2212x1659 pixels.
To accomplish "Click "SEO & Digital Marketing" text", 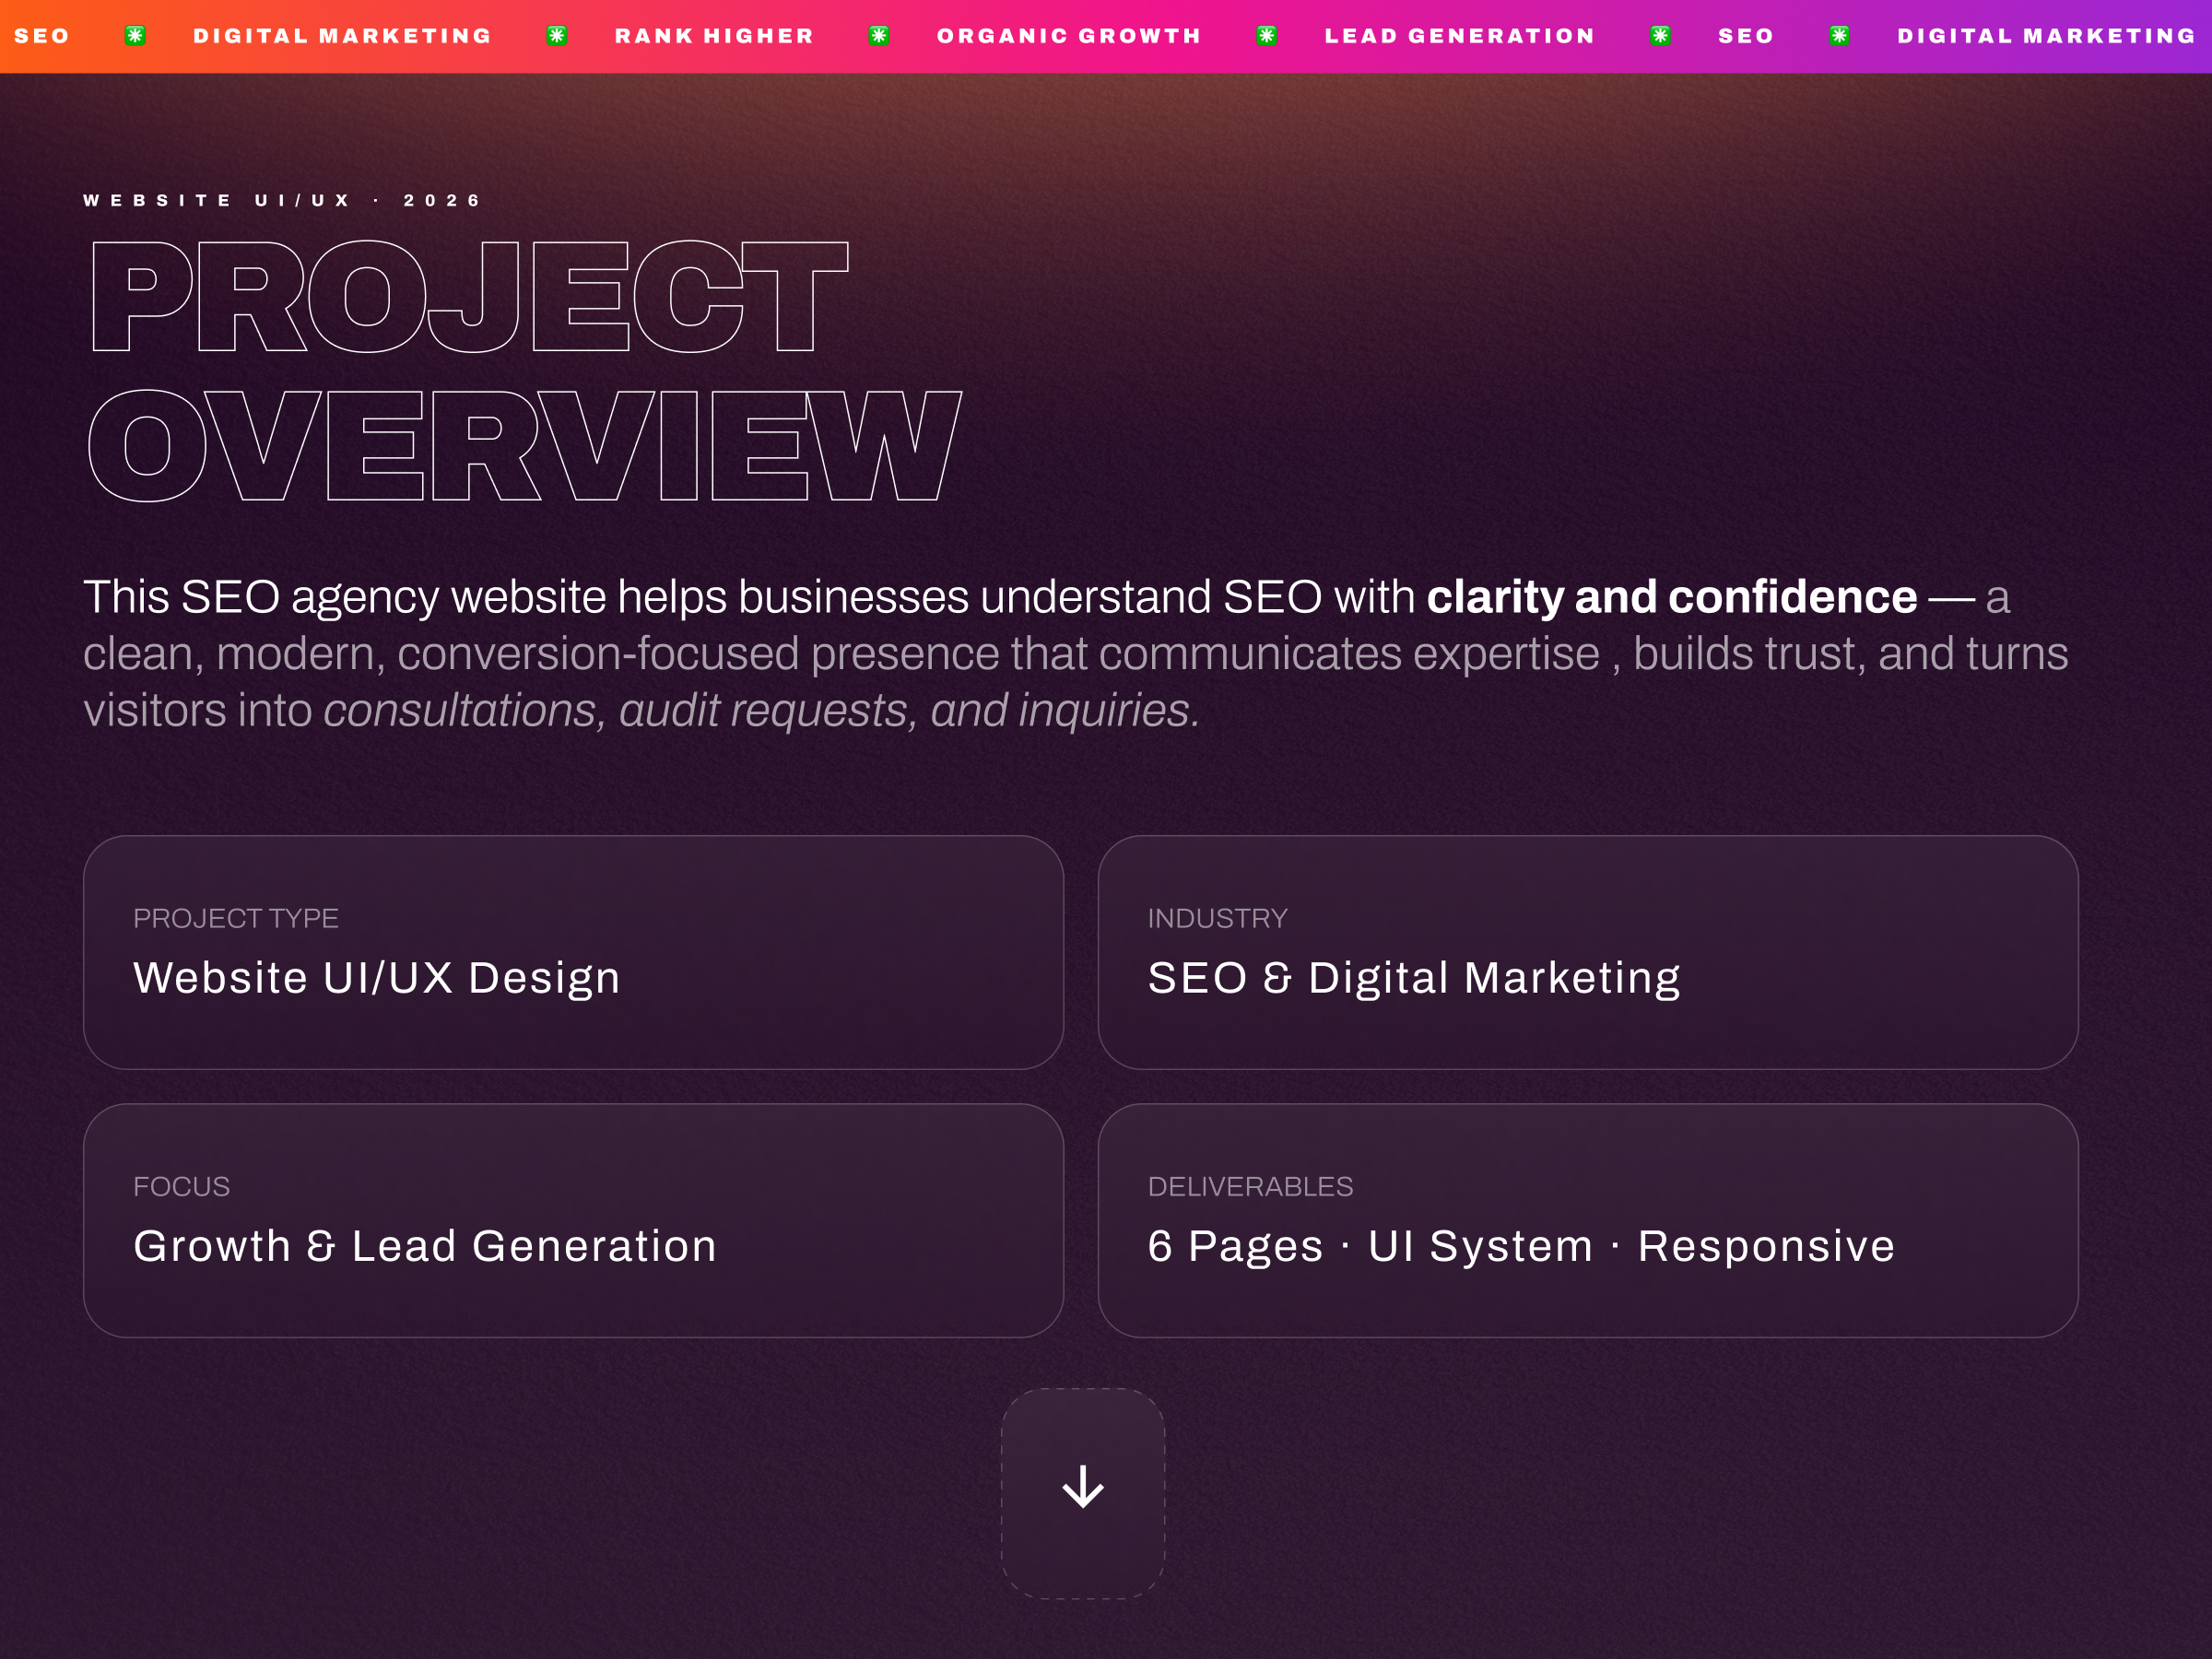I will coord(1414,977).
